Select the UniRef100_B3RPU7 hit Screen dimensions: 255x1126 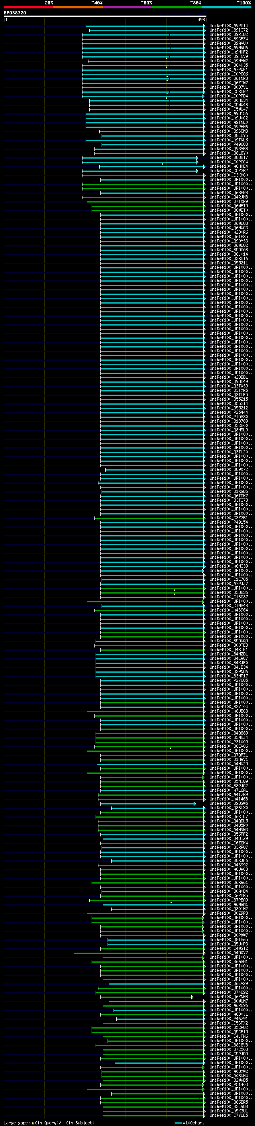point(228,848)
